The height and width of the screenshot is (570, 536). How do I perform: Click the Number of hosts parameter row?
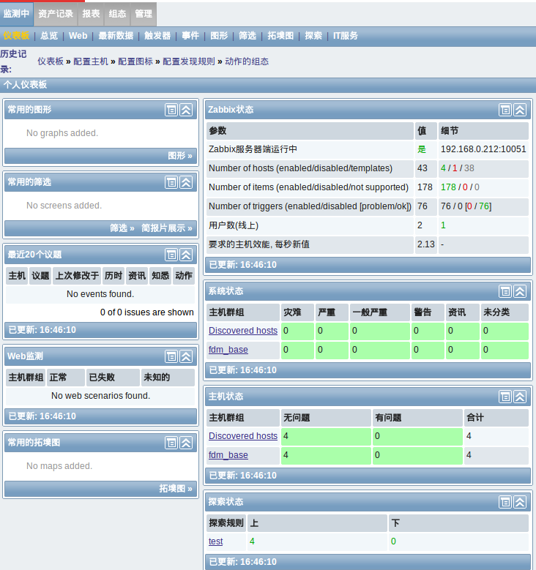(368, 168)
